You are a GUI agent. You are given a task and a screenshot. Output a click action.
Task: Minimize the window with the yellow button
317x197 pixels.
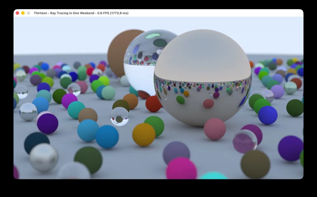click(x=23, y=13)
